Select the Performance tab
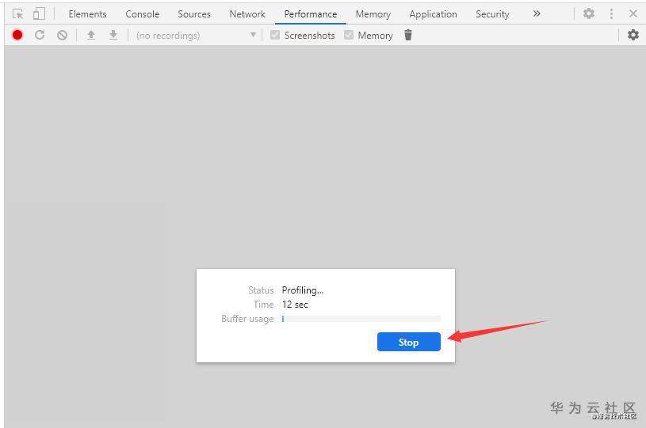646x428 pixels. point(311,14)
